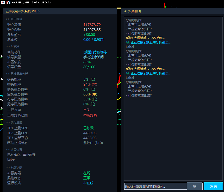Click the 风控状态 label
The image size is (224, 192).
click(x=14, y=178)
